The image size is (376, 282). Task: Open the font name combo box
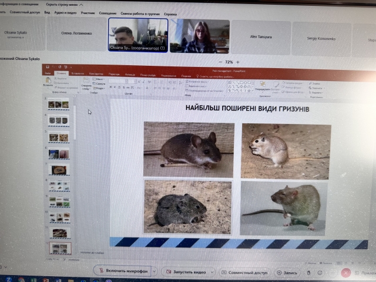point(117,81)
